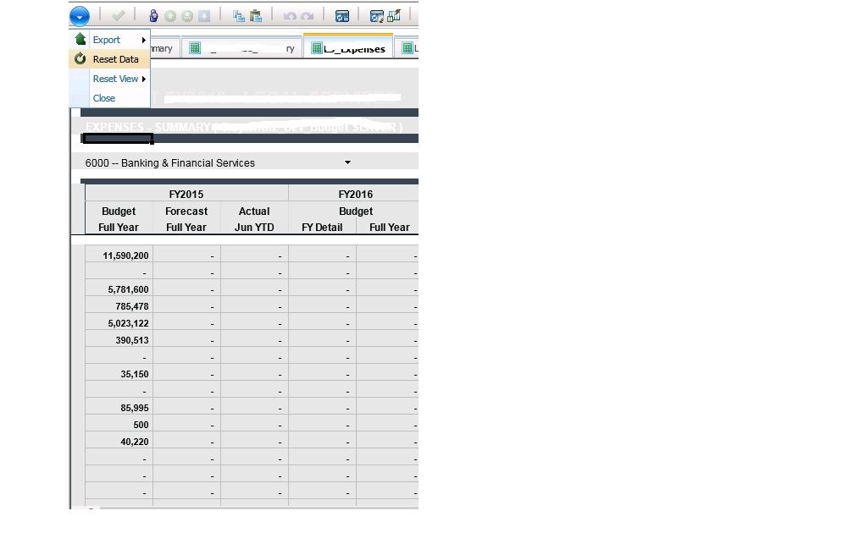Viewport: 854px width, 533px height.
Task: Click the Recalculate window icon
Action: click(342, 16)
